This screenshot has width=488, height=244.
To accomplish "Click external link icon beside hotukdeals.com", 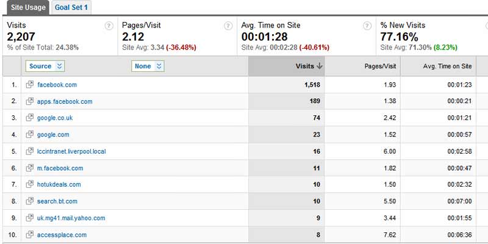I will 29,184.
